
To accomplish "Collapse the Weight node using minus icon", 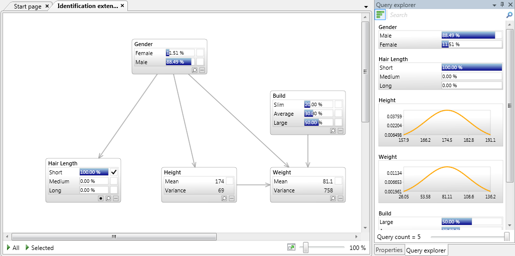I will (x=340, y=198).
